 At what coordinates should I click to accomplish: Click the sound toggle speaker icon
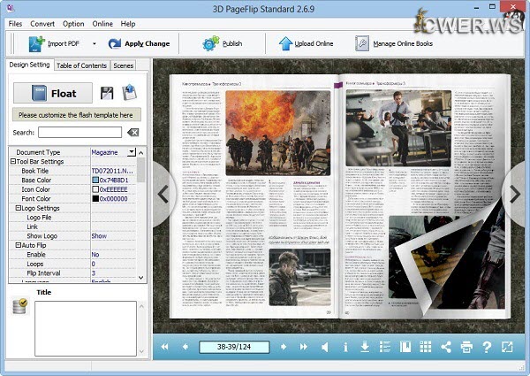[325, 347]
